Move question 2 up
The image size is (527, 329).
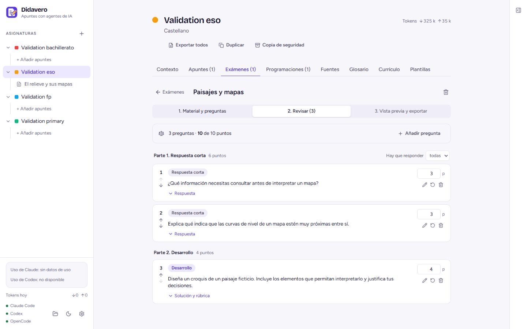pos(161,220)
